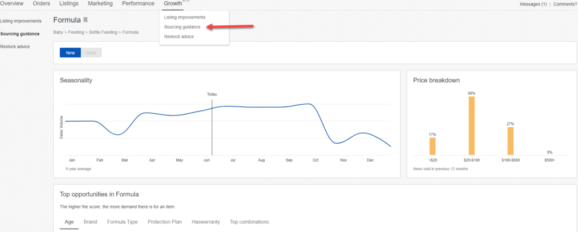Select the Formula Type tab
The image size is (578, 232).
pos(122,222)
